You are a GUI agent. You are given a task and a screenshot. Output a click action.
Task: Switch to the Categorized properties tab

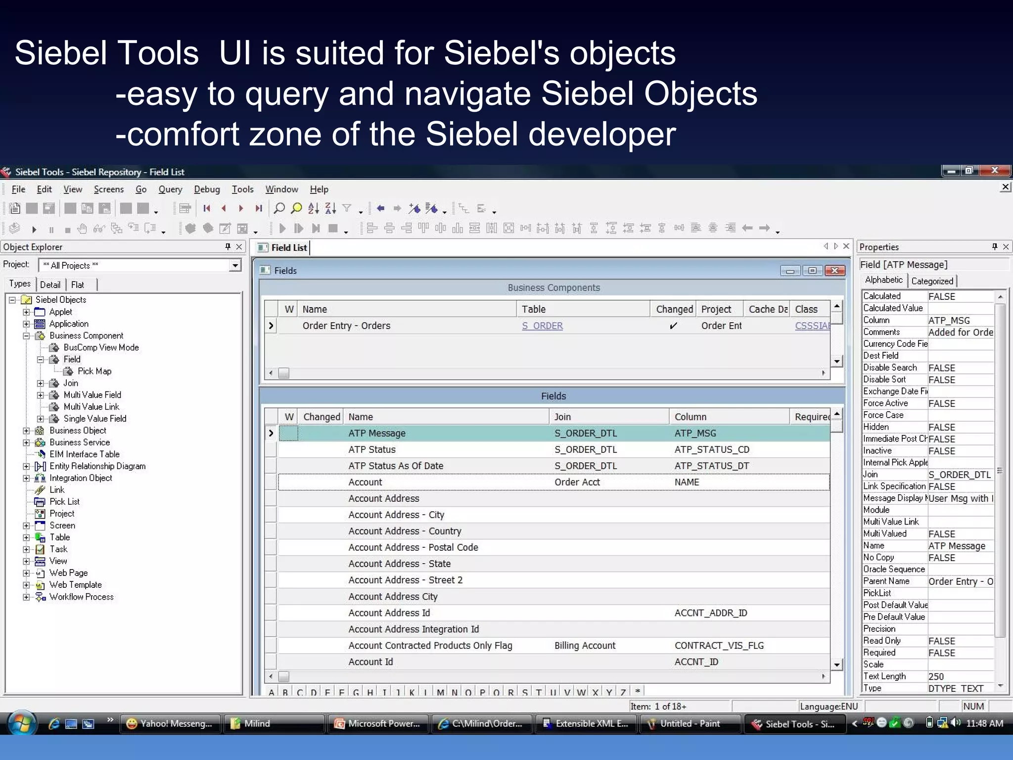pos(932,281)
